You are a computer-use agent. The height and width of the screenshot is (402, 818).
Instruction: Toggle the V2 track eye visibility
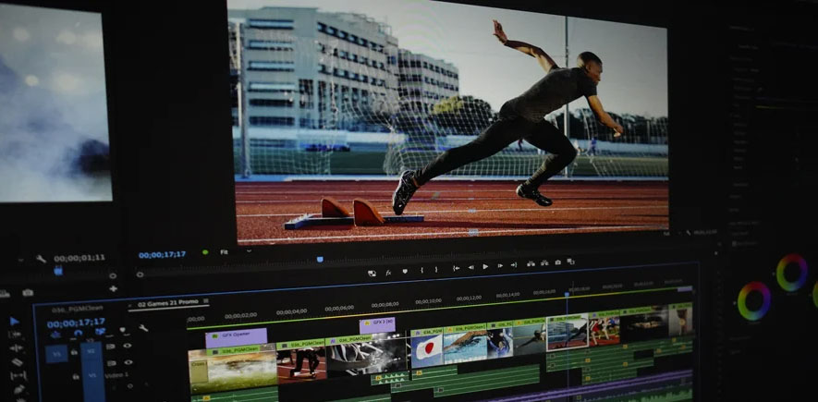point(128,346)
